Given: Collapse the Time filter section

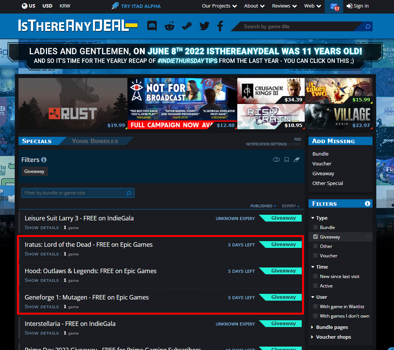Looking at the screenshot, I should coord(319,267).
